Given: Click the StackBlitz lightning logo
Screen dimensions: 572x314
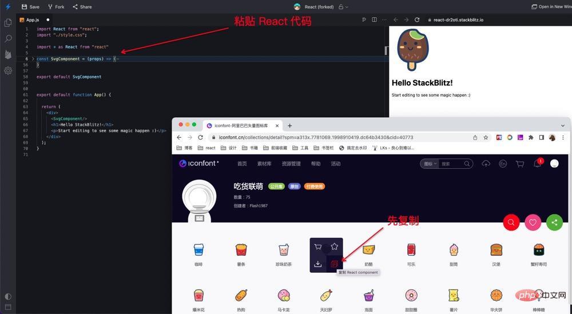Looking at the screenshot, I should click(x=8, y=6).
